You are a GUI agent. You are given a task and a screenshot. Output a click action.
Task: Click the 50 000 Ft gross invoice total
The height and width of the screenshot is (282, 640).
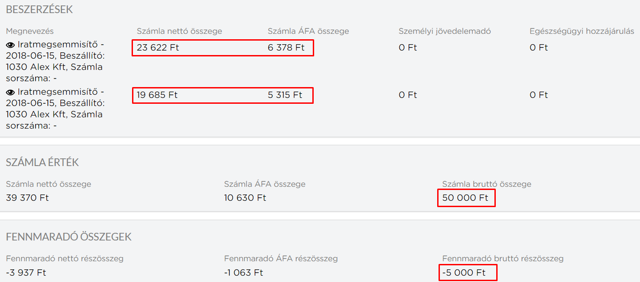pos(465,198)
